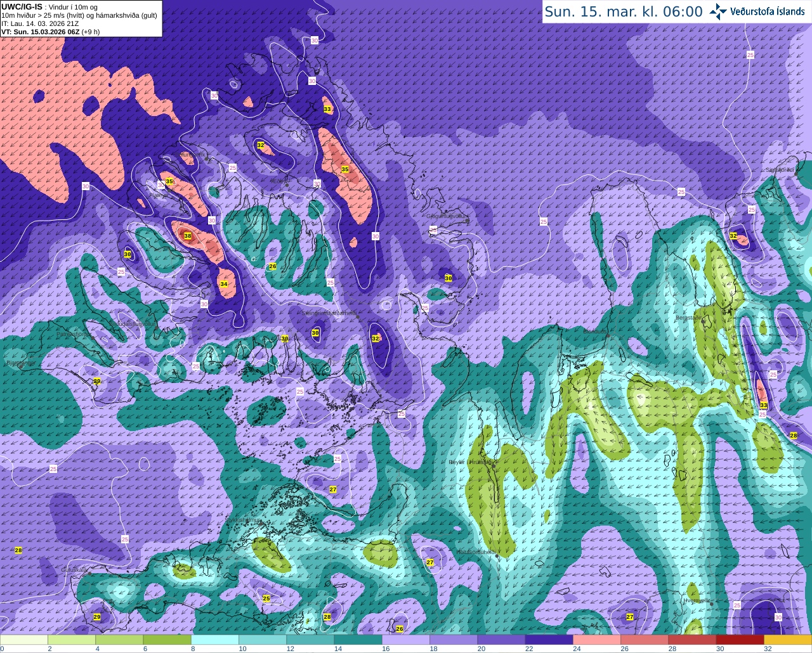Pick the legend swatch between 2 and 4

pyautogui.click(x=72, y=640)
